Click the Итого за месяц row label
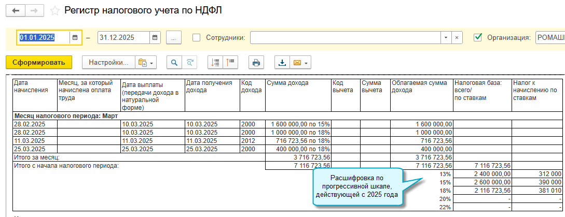The width and height of the screenshot is (565, 217). click(36, 157)
